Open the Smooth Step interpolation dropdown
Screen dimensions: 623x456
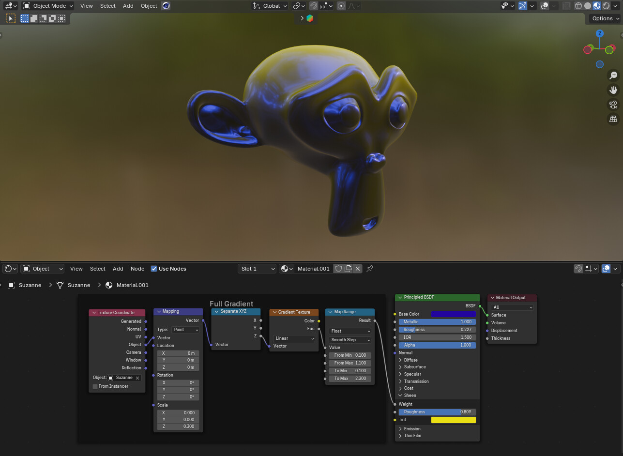click(x=350, y=340)
